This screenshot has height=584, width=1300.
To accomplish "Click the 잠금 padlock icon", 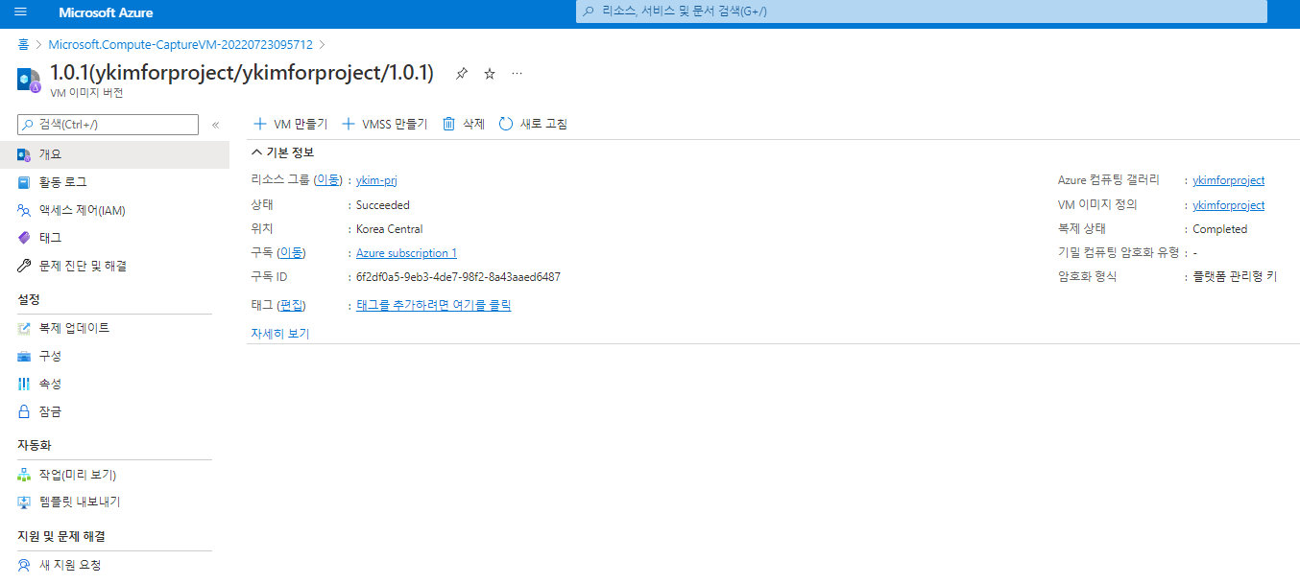I will [x=24, y=411].
